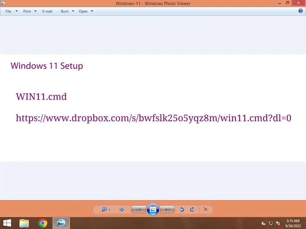This screenshot has width=306, height=229.
Task: Click the WIN11.cmd text
Action: tap(41, 97)
